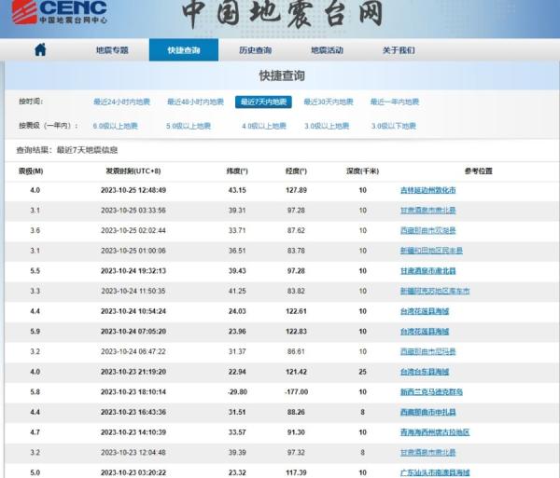Show 5.0级以上地震 results
The height and width of the screenshot is (478, 560).
click(189, 126)
